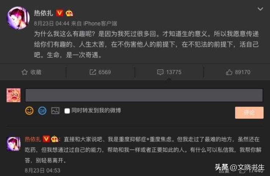
Task: Click the comment text input field
Action: pyautogui.click(x=144, y=95)
